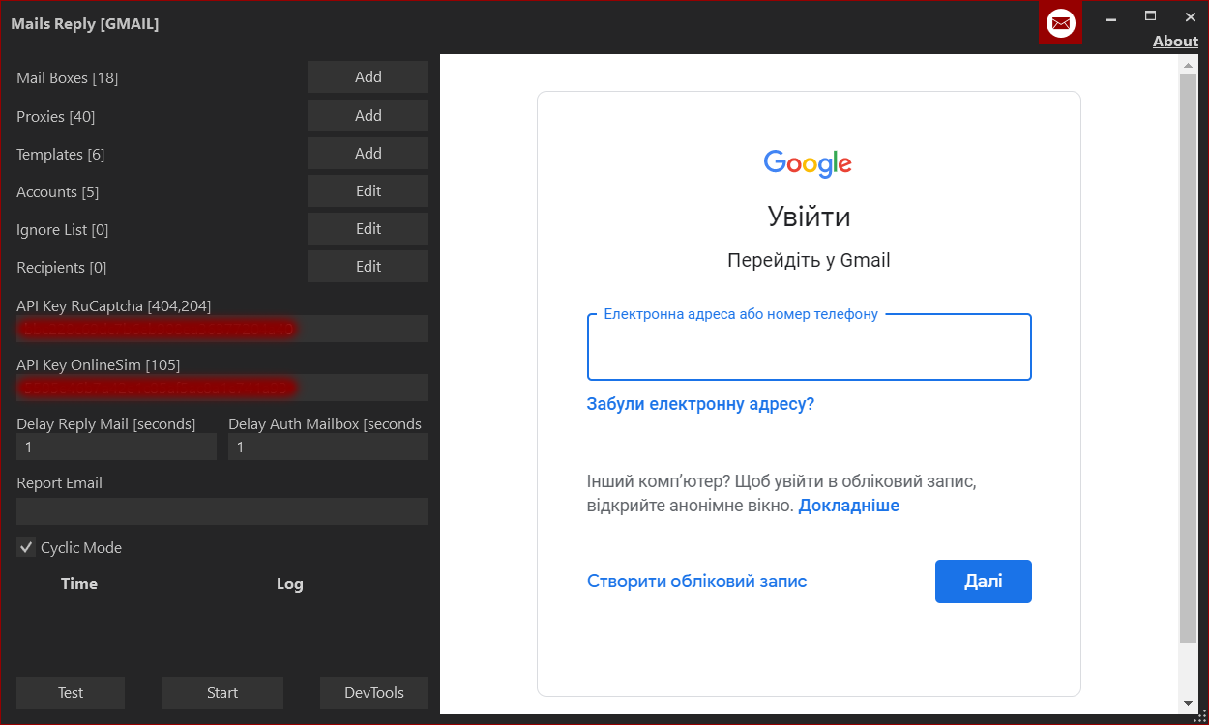Edit the Accounts list
The width and height of the screenshot is (1209, 725).
pos(368,191)
